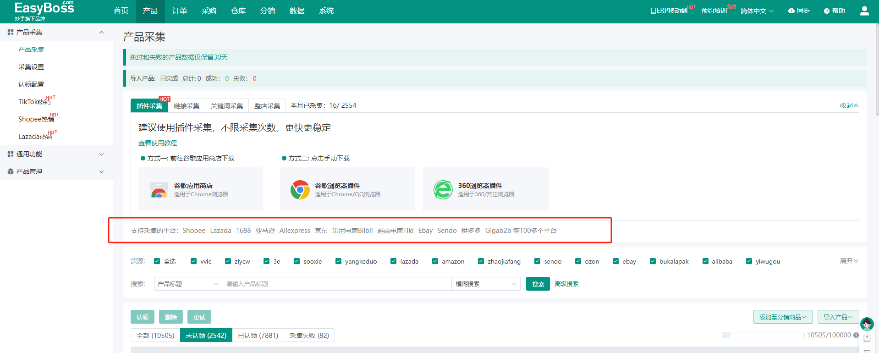Screen dimensions: 879x353
Task: Open the 查看使用教程 tutorial link
Action: [158, 143]
